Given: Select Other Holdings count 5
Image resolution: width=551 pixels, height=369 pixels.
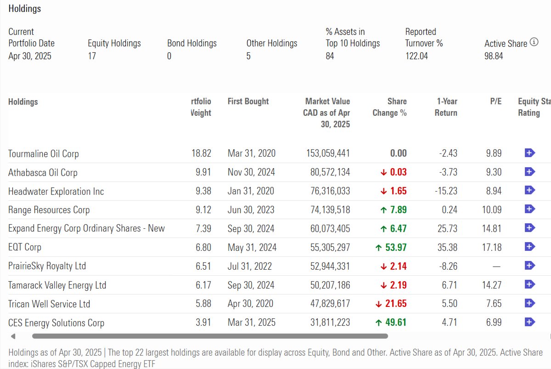Looking at the screenshot, I should [248, 56].
